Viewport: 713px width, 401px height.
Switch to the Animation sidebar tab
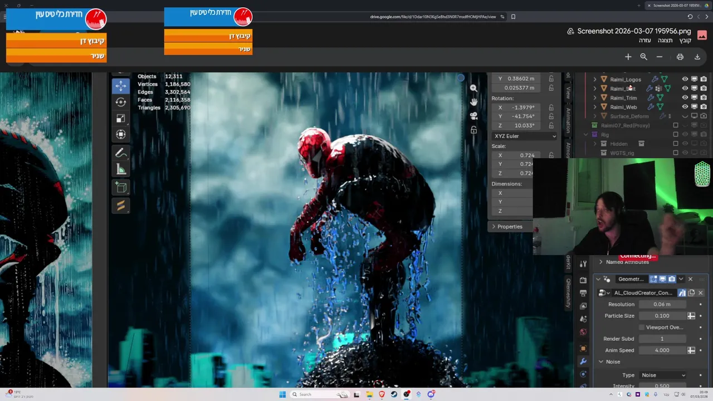(x=568, y=121)
